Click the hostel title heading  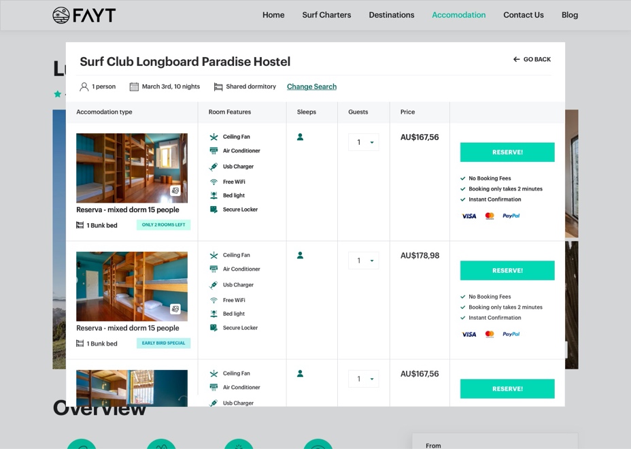185,62
